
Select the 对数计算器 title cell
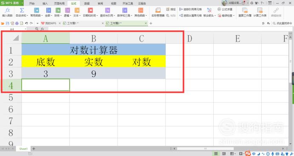93,50
